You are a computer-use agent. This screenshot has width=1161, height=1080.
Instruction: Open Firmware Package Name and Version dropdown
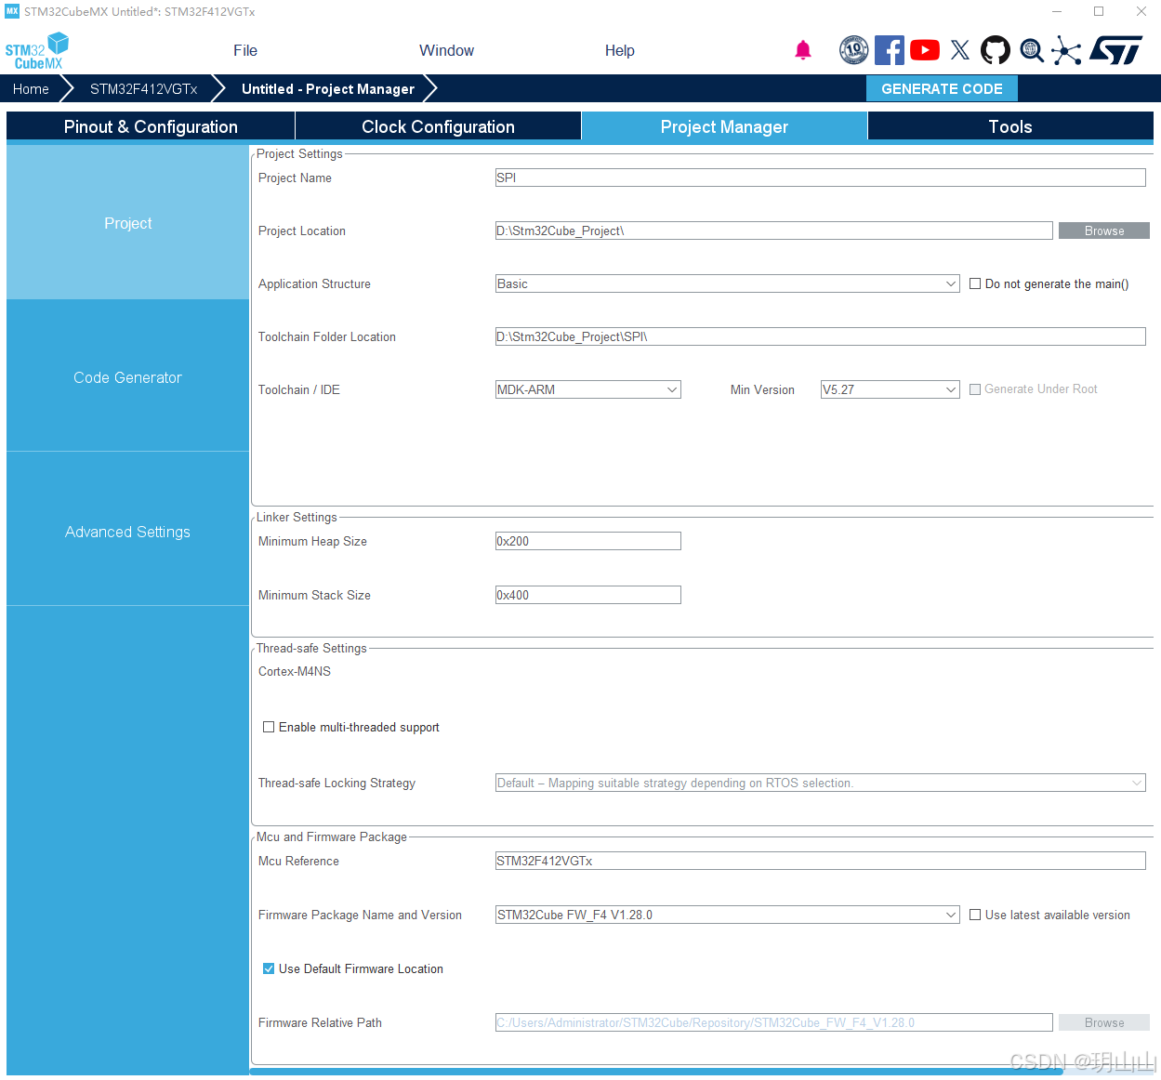(727, 915)
